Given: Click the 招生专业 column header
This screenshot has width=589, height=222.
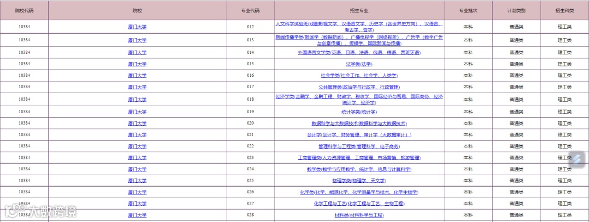Looking at the screenshot, I should click(x=359, y=10).
